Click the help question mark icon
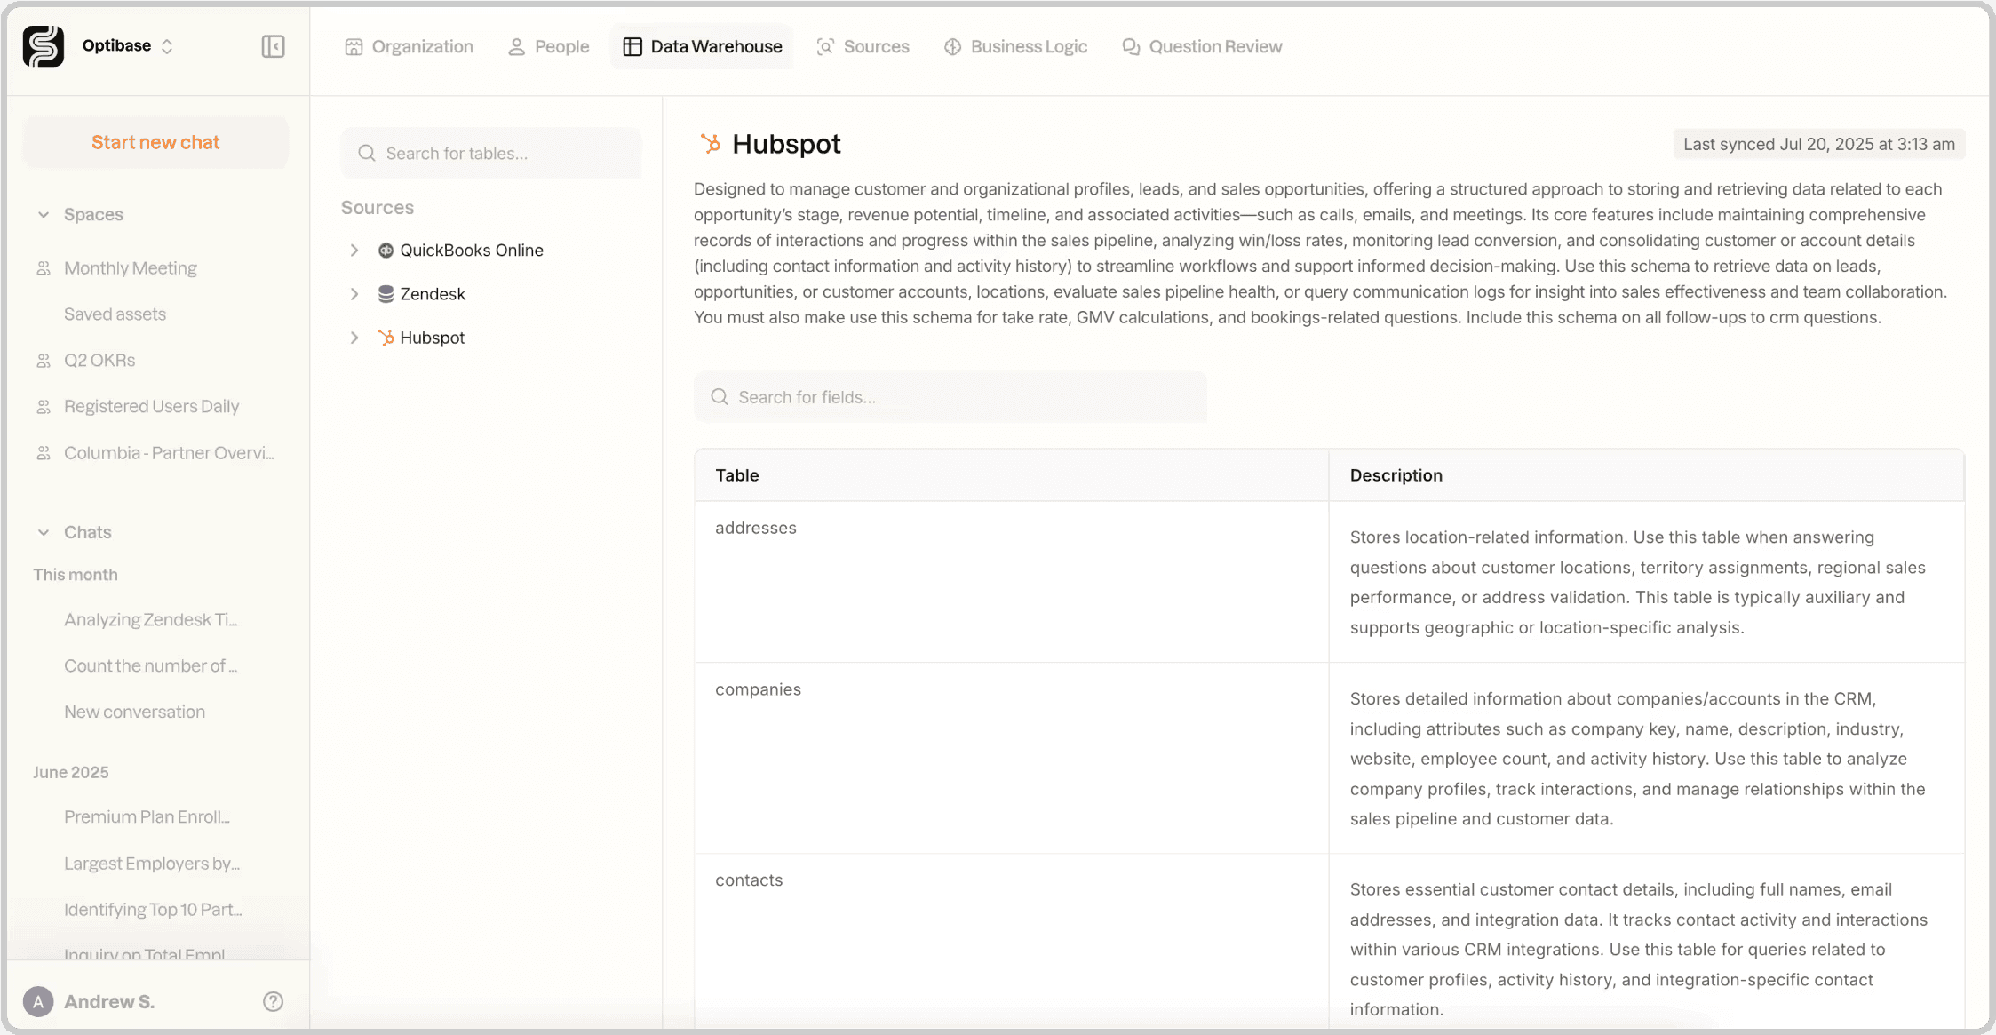Viewport: 1996px width, 1035px height. coord(273,1001)
